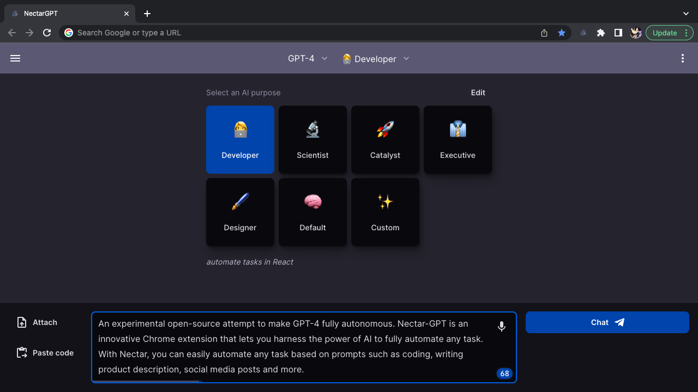Expand the GPT-4 model dropdown
The width and height of the screenshot is (698, 392).
[308, 58]
